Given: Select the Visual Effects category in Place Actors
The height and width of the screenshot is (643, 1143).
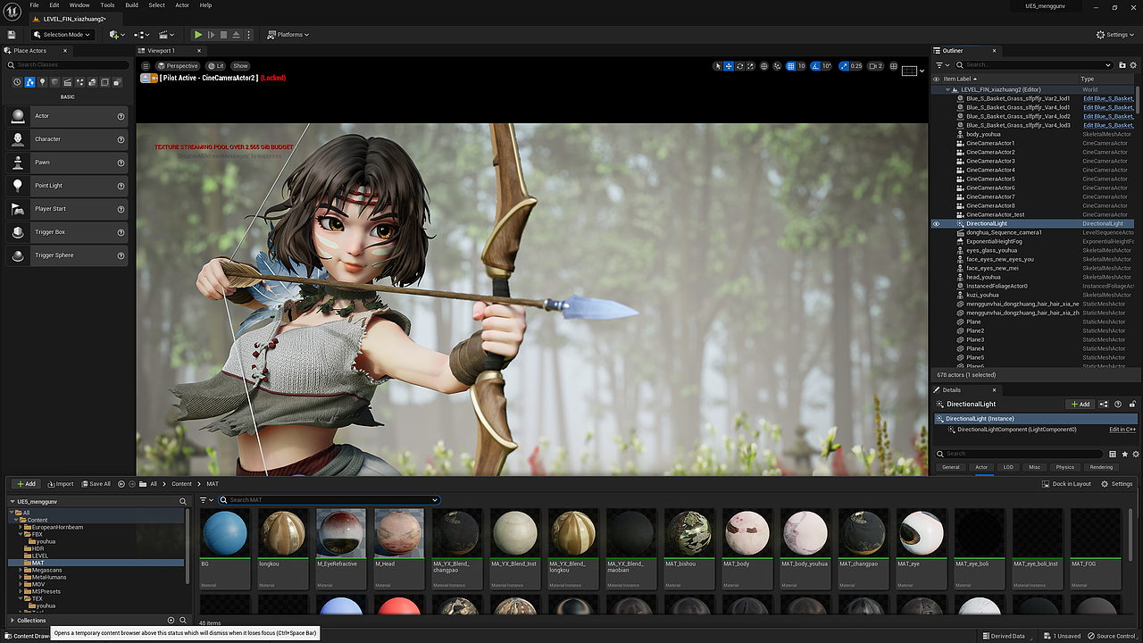Looking at the screenshot, I should tap(79, 82).
